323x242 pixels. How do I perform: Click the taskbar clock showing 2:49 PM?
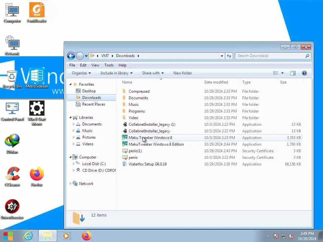click(x=307, y=236)
